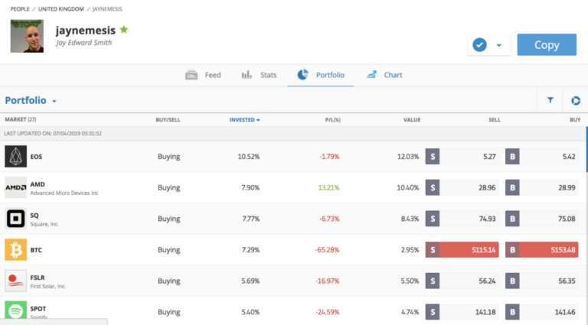This screenshot has height=325, width=588.
Task: Click the SQ sell button 74.93
Action: (x=462, y=219)
